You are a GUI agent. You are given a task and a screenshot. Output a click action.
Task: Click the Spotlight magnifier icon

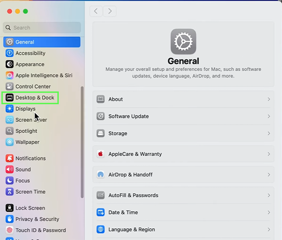coord(9,131)
